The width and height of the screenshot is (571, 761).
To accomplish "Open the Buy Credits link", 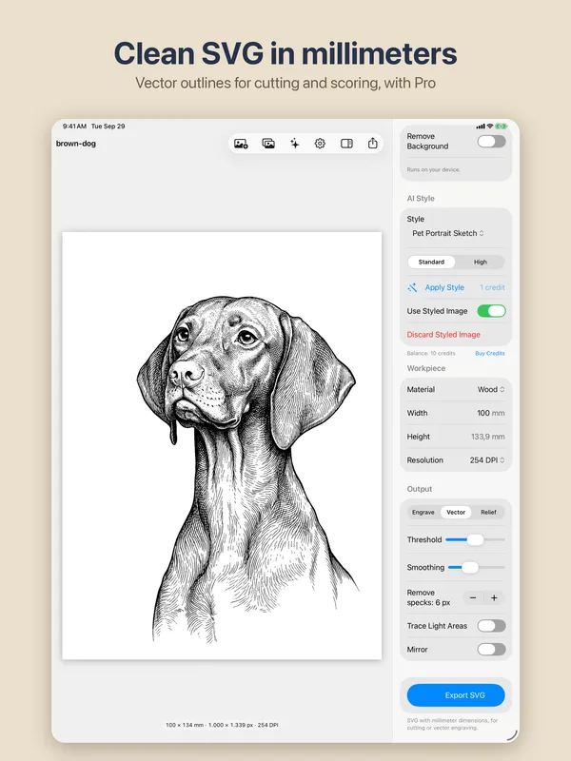I will pyautogui.click(x=490, y=353).
